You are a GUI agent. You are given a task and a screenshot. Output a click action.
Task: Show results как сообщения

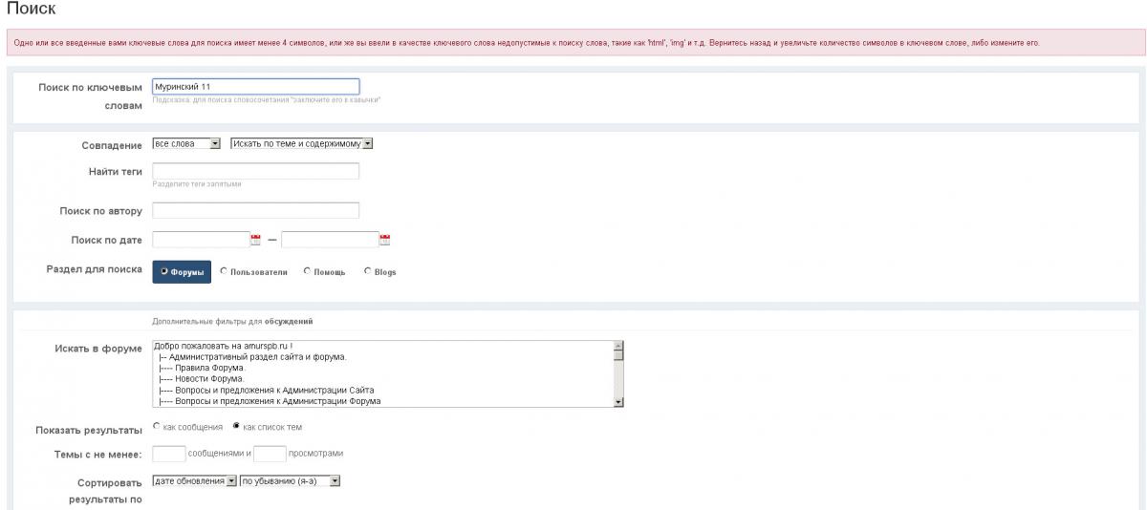[157, 426]
